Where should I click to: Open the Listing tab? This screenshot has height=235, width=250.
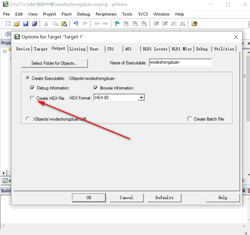click(78, 49)
